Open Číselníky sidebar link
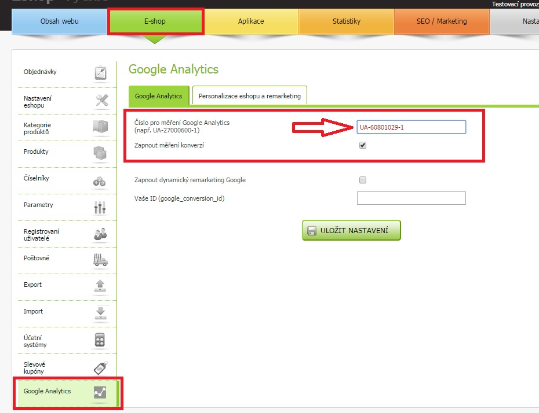The width and height of the screenshot is (539, 413). coord(36,178)
